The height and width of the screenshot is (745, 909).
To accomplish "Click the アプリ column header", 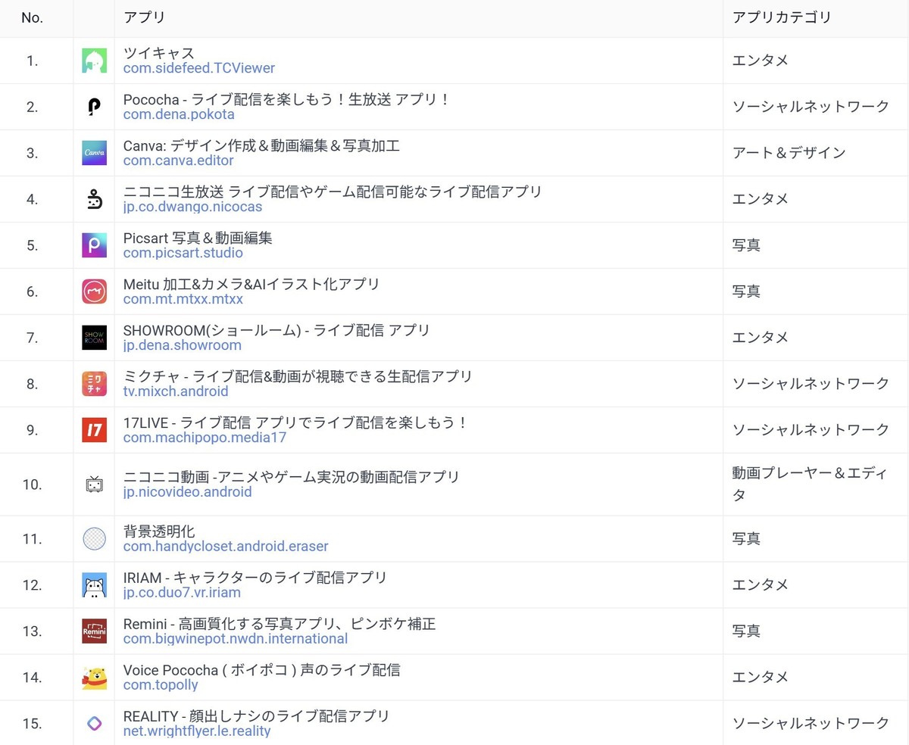I will (144, 17).
